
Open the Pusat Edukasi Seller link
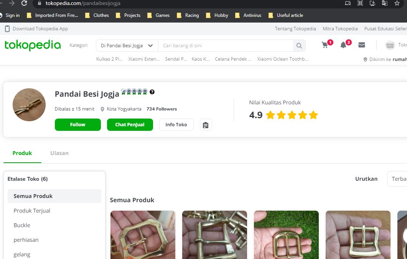tap(386, 28)
